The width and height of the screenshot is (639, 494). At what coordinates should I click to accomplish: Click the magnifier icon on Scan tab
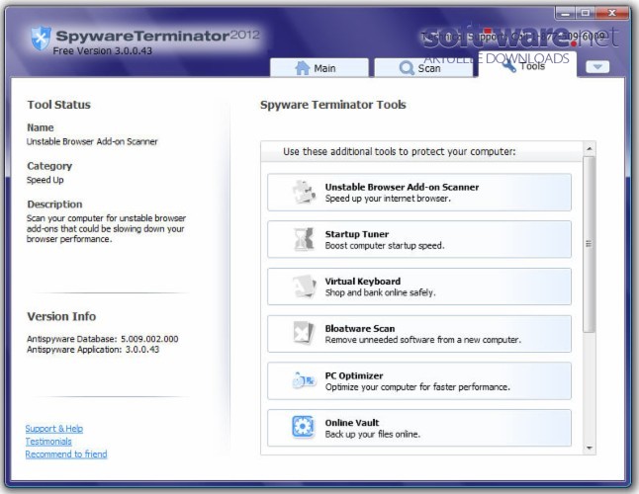[x=407, y=68]
